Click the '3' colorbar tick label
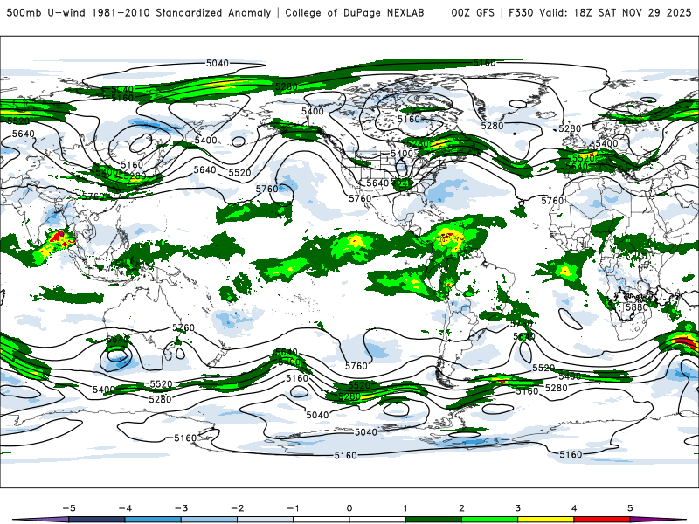The height and width of the screenshot is (524, 699). (517, 508)
